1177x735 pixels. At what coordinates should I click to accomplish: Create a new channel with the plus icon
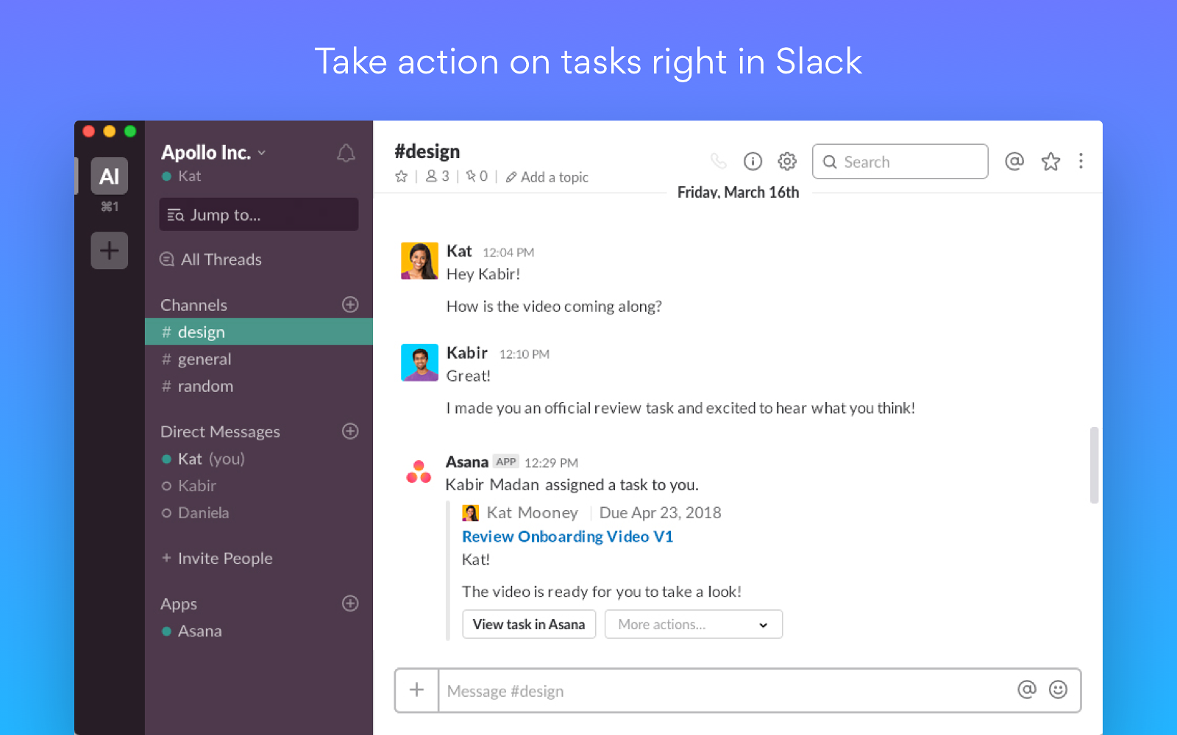pyautogui.click(x=350, y=304)
